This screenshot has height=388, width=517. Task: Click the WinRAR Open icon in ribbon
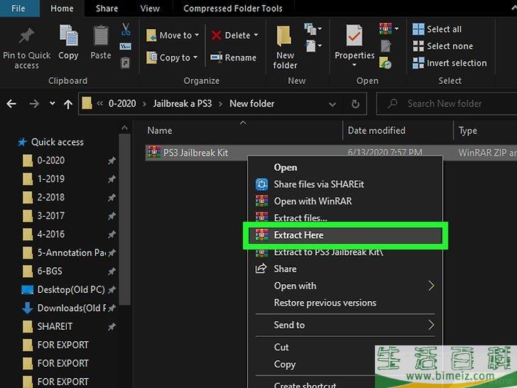(386, 28)
